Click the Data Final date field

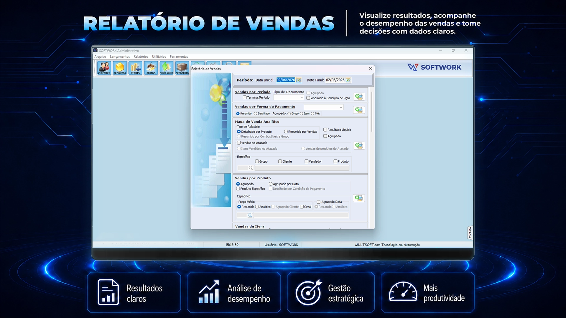click(x=335, y=80)
